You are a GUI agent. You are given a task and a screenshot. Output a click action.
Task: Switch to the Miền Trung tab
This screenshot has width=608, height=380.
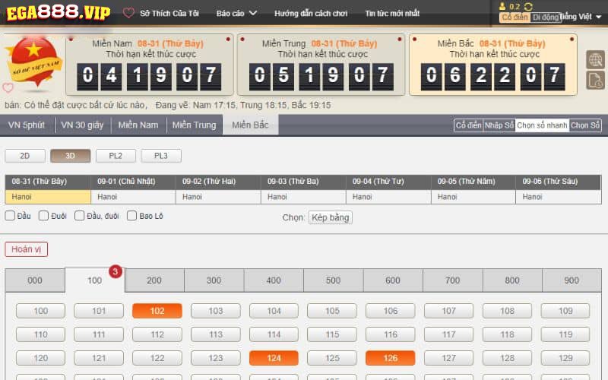coord(194,125)
